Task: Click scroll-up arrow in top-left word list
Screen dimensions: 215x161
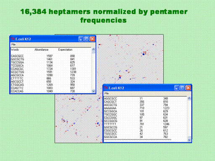Action: [x=93, y=49]
